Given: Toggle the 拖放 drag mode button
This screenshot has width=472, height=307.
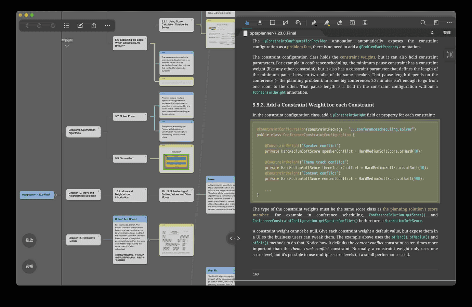Looking at the screenshot, I should [x=29, y=240].
